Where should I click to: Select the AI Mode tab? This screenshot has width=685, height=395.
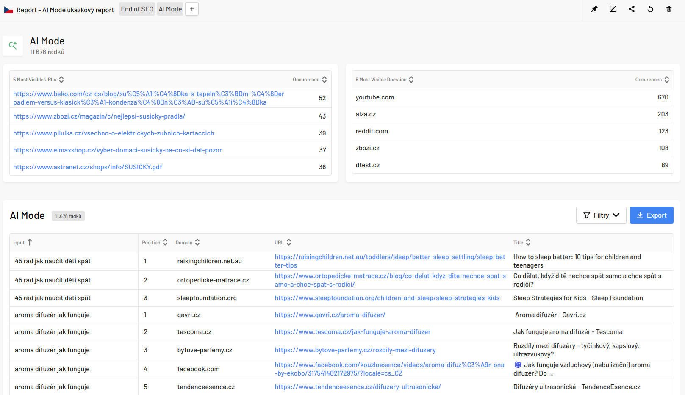pyautogui.click(x=170, y=9)
